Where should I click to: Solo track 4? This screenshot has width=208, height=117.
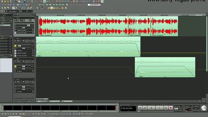coord(15,82)
